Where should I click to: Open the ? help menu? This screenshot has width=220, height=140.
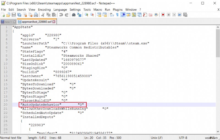coord(140,10)
